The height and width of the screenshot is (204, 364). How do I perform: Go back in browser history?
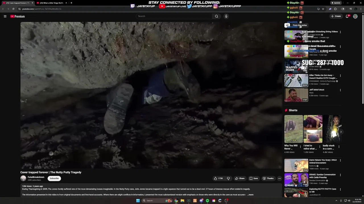tap(3, 9)
